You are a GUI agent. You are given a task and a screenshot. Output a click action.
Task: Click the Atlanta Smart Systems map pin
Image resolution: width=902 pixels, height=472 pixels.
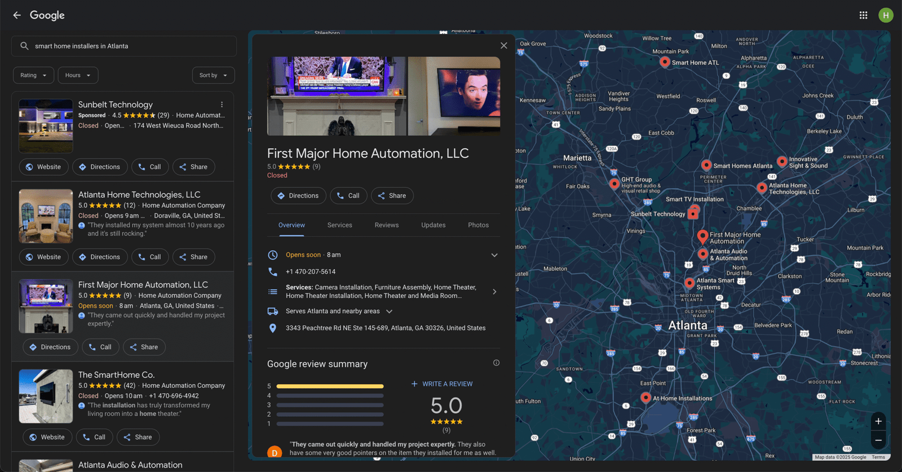(689, 283)
